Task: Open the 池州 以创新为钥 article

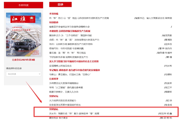Action: pos(70,44)
